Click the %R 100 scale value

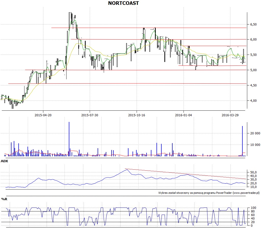(253, 208)
